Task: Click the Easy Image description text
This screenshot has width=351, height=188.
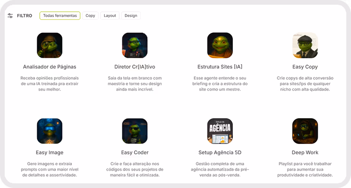Action: 50,169
